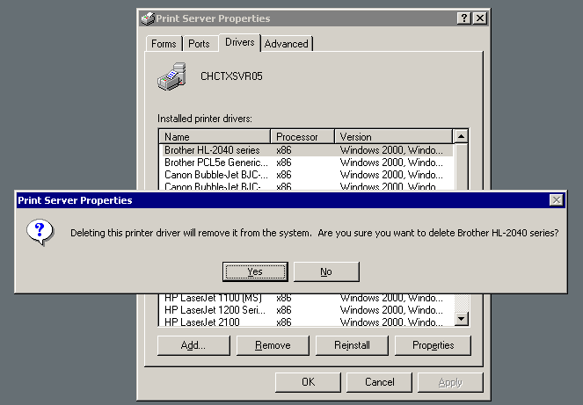Click the Reinstall driver button
Viewport: 583px width, 405px height.
click(352, 345)
